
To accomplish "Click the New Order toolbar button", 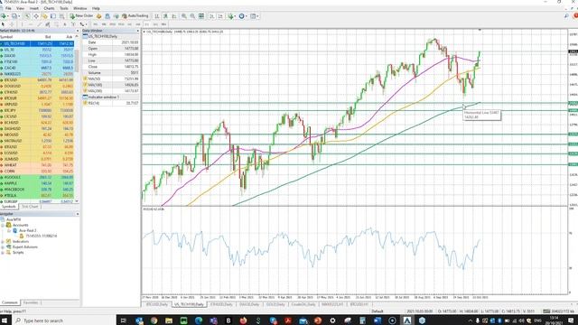I will [81, 16].
